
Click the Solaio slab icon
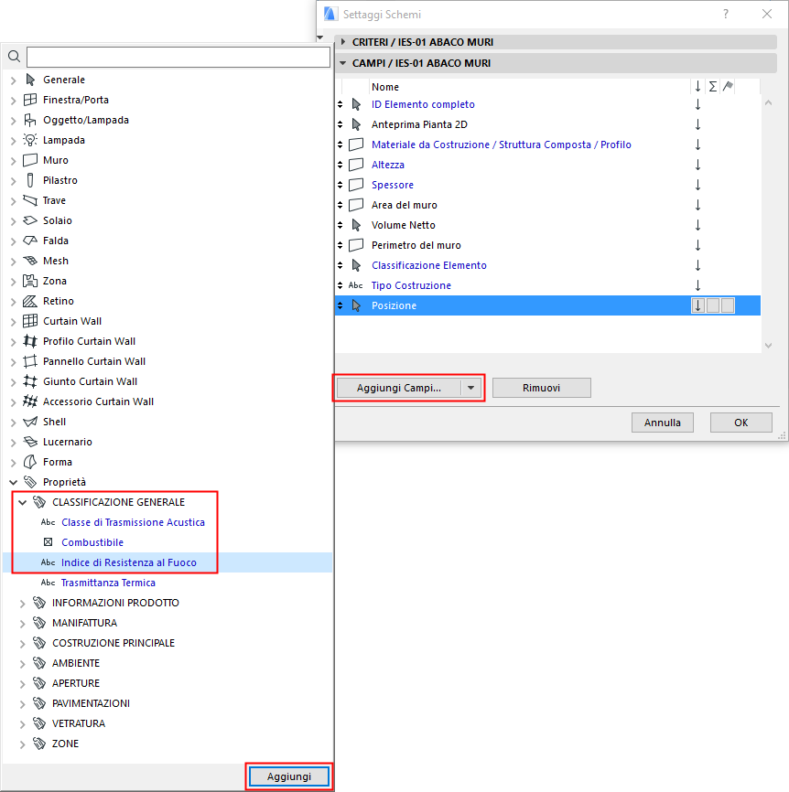tap(30, 220)
